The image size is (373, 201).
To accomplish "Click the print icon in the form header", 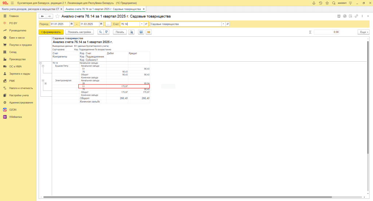I will tap(345, 16).
